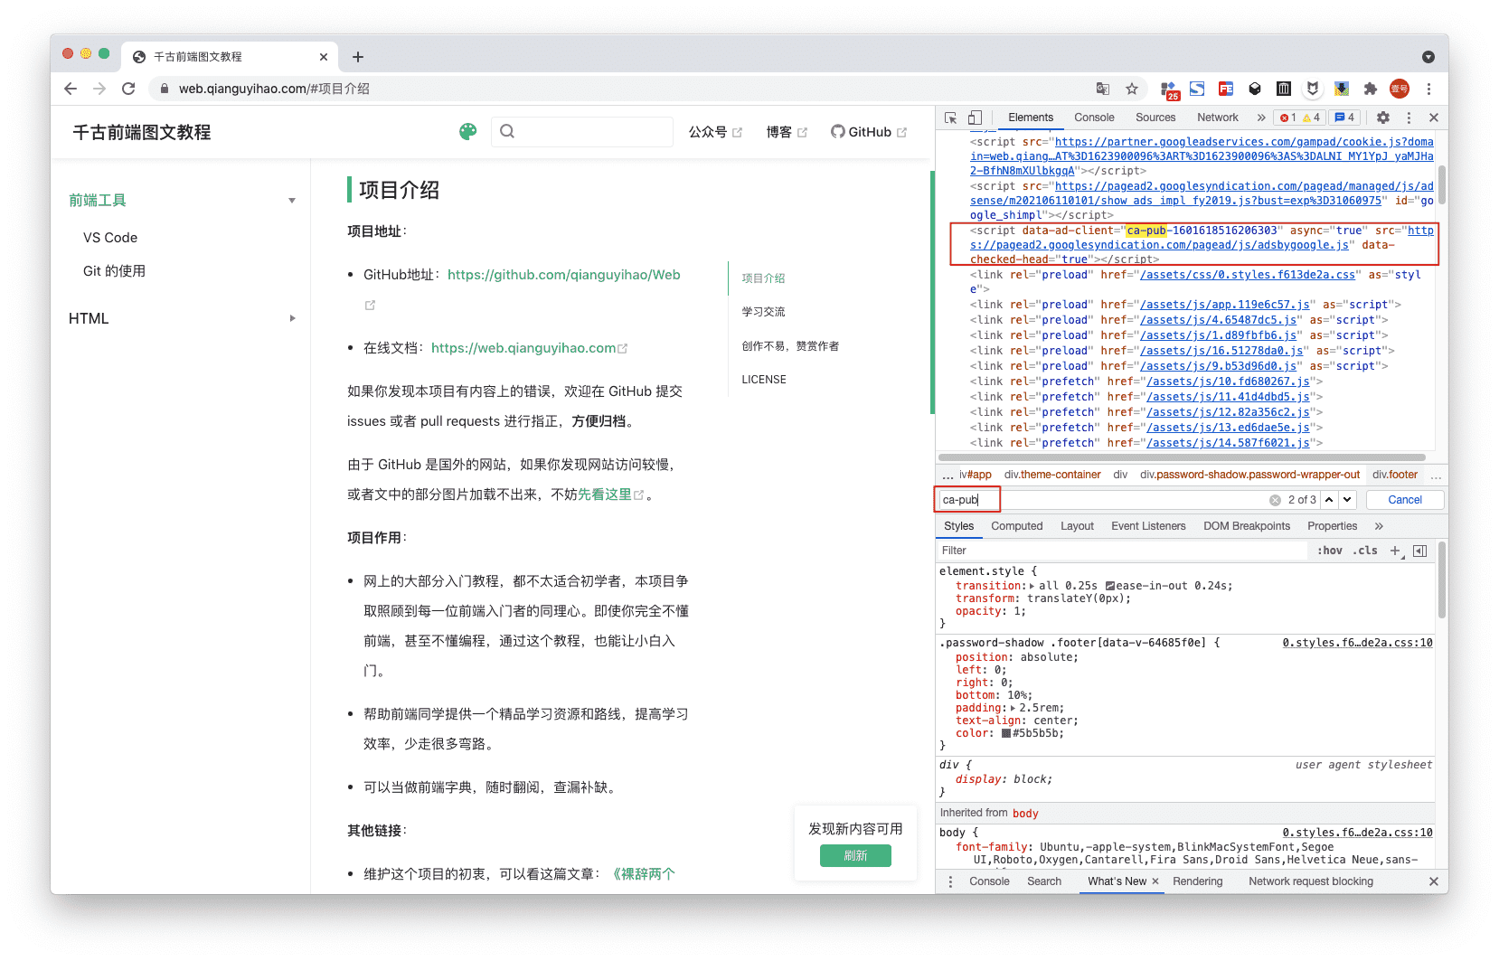The height and width of the screenshot is (961, 1499).
Task: Open DevTools customize three-dot menu
Action: pyautogui.click(x=1409, y=118)
